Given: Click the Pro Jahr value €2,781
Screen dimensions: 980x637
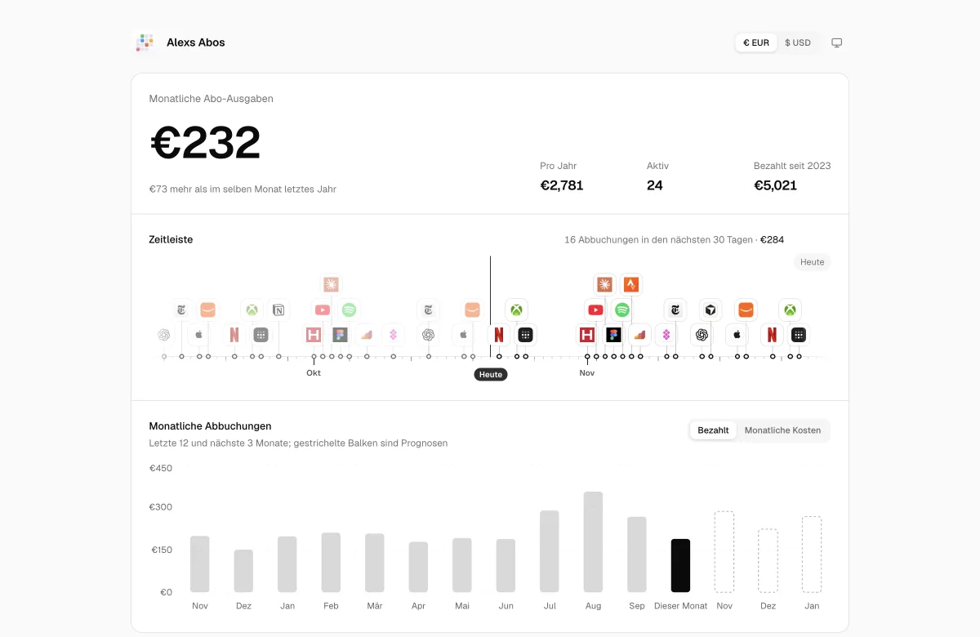Looking at the screenshot, I should [562, 185].
